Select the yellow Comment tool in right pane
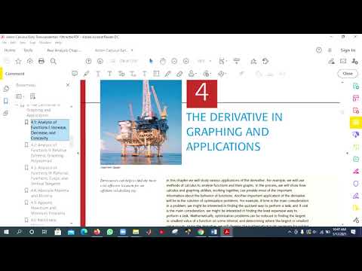Viewport: 362px width, 271px height. pos(356,123)
